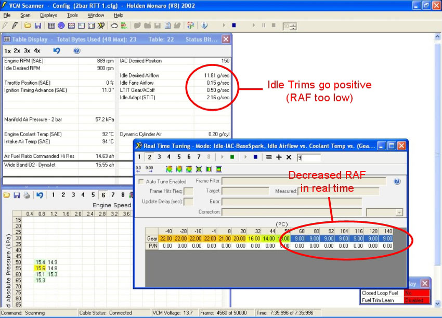Select yellow 15.6 histogram cell

[40, 268]
